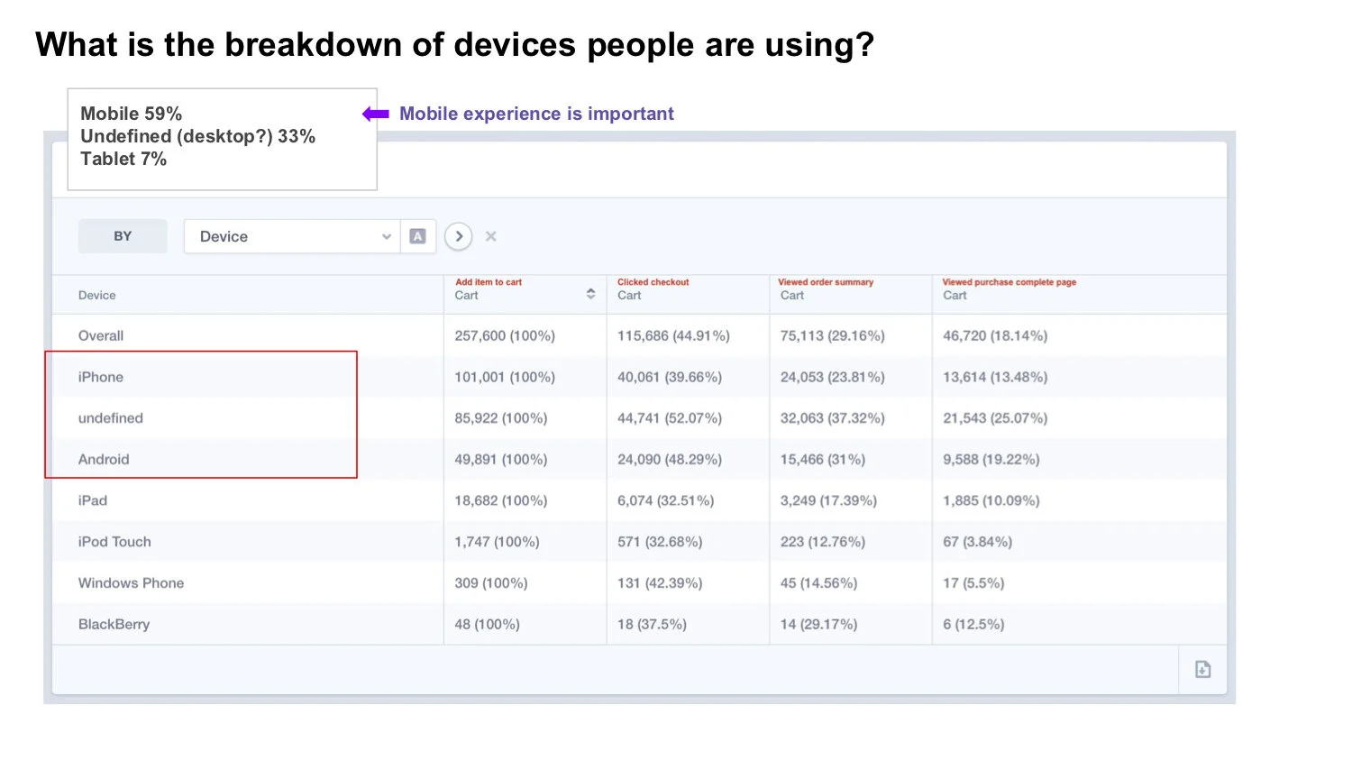
Task: Click the 257,600 (100%) cell
Action: coord(505,335)
